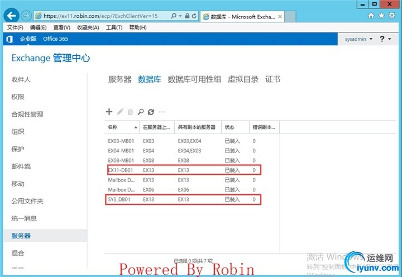The image size is (402, 277).
Task: Click the 状态 column header
Action: tap(235, 127)
